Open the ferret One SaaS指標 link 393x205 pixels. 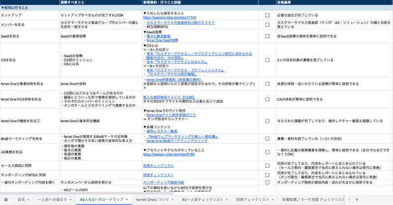click(162, 40)
